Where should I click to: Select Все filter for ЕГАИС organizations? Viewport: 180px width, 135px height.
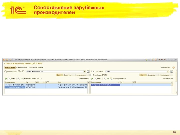coord(59,75)
